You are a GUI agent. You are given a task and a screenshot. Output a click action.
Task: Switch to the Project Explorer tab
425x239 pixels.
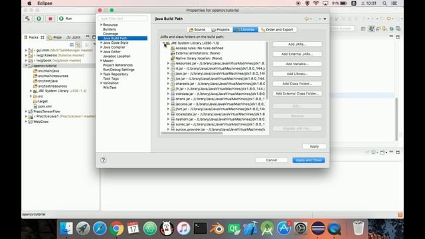pyautogui.click(x=55, y=37)
